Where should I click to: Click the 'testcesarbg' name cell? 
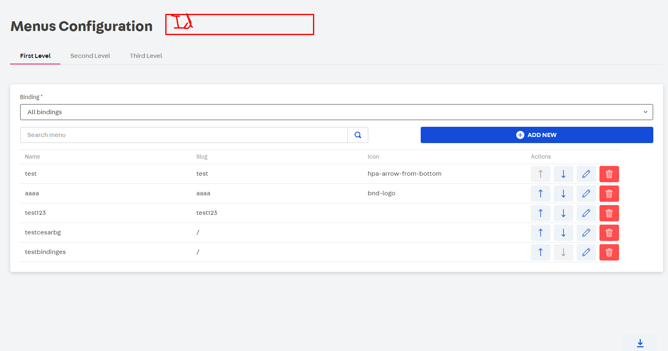[43, 232]
